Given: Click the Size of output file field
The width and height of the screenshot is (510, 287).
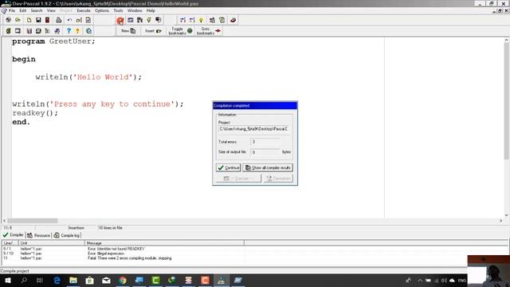Looking at the screenshot, I should [x=265, y=152].
